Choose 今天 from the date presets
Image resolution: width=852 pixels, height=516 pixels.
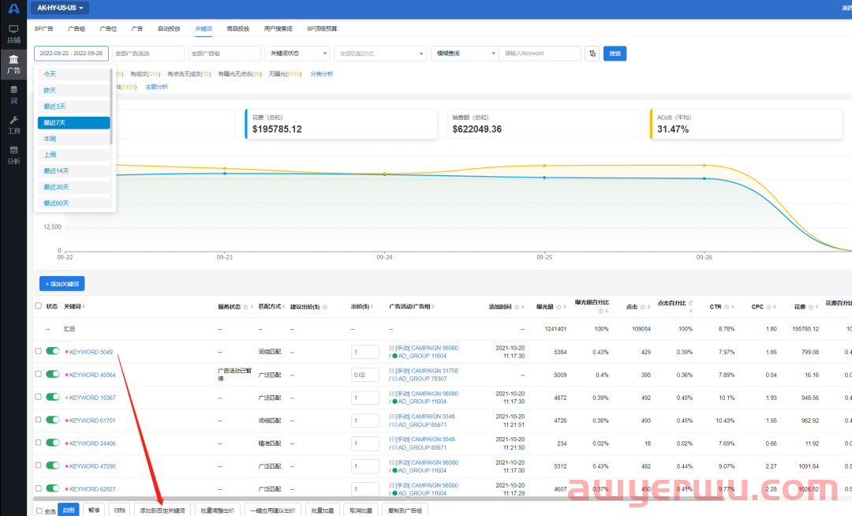74,74
